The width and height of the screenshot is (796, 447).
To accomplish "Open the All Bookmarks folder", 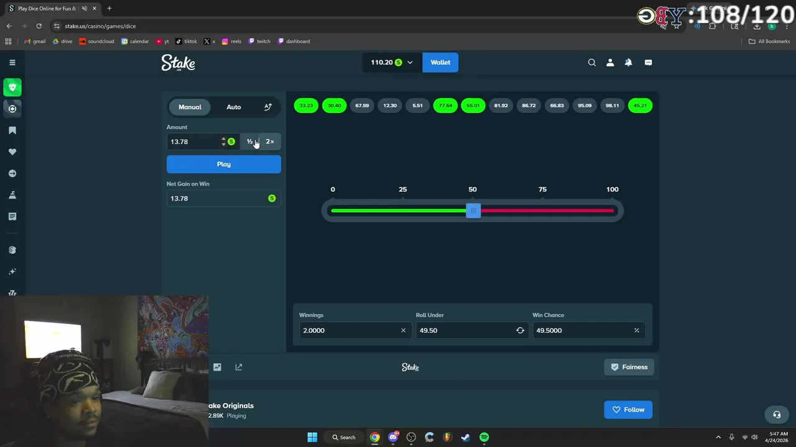I will pyautogui.click(x=769, y=42).
